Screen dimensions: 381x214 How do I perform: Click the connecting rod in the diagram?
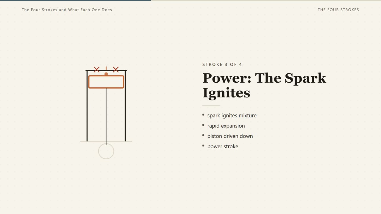point(106,117)
